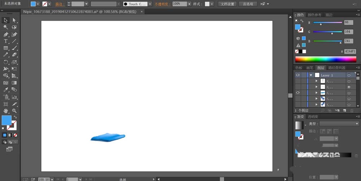Select the Rotate tool

point(5,62)
